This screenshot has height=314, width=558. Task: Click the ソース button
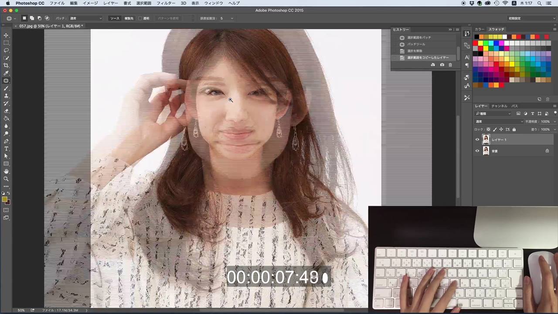tap(115, 18)
